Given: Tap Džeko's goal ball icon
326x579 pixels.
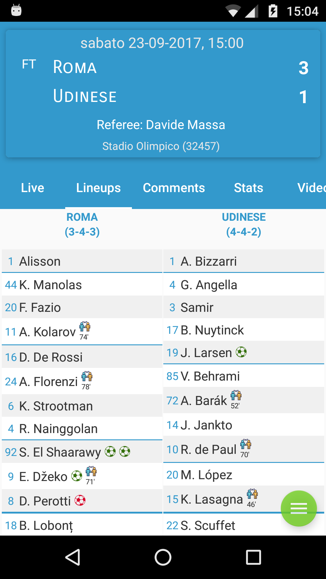Looking at the screenshot, I should point(77,476).
